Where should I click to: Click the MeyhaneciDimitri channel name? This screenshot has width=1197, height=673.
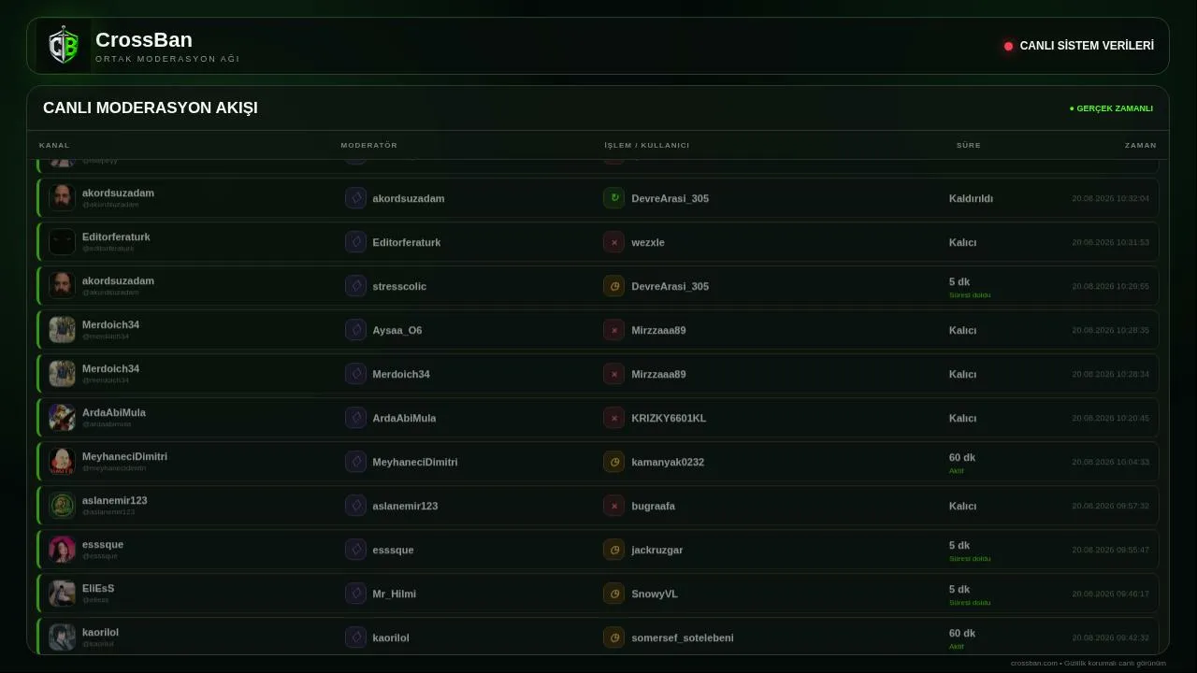pos(124,456)
